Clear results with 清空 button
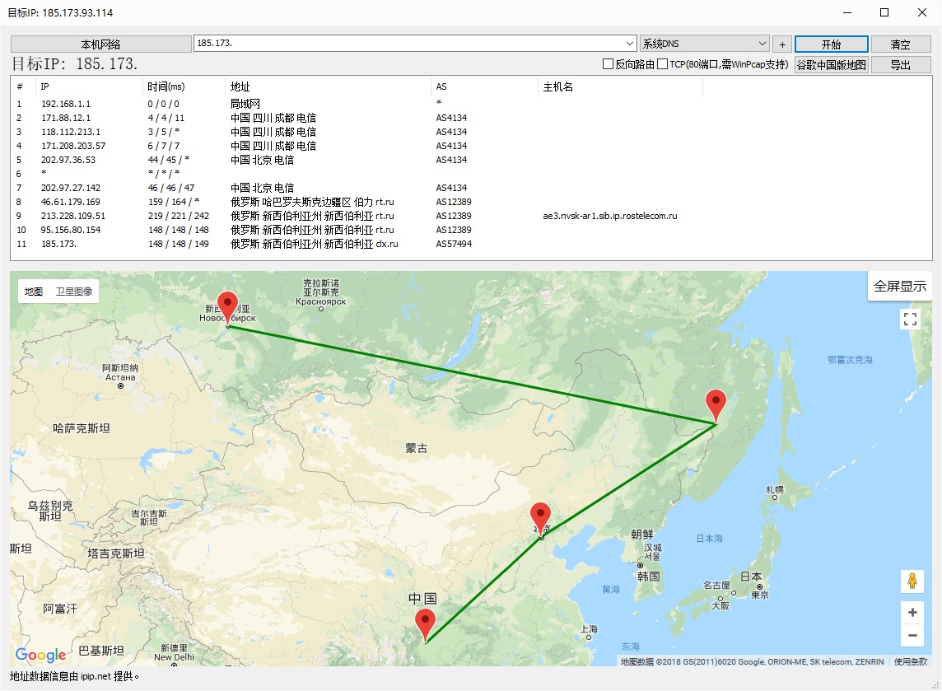Image resolution: width=942 pixels, height=691 pixels. (901, 44)
